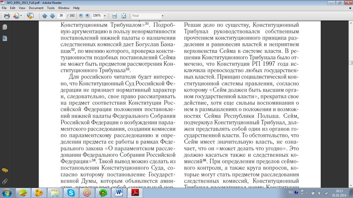
Task: Click the RU language indicator
Action: [x=291, y=192]
